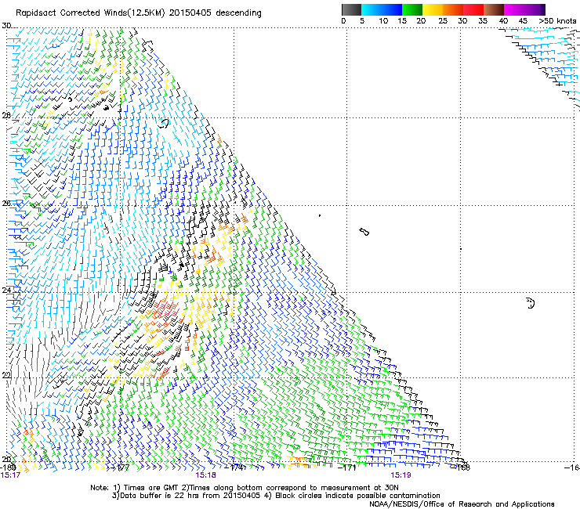Image resolution: width=580 pixels, height=509 pixels.
Task: Click the purple time label '15:18'
Action: pos(205,475)
